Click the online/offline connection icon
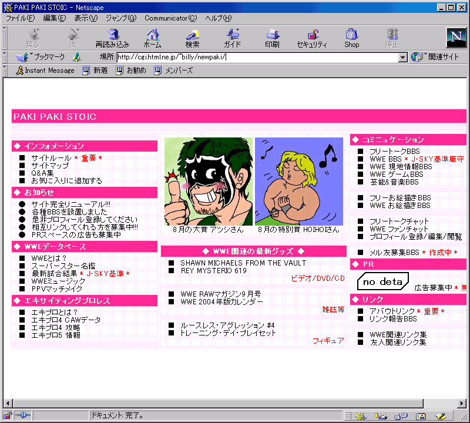The image size is (470, 423). pos(22,415)
